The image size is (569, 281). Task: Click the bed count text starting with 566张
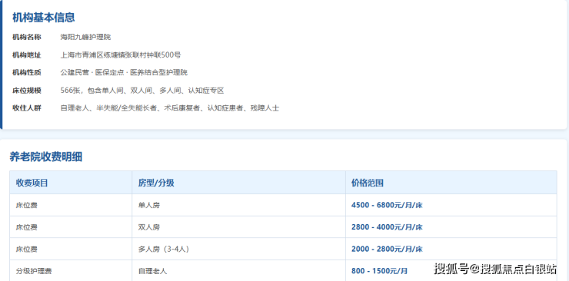tap(142, 90)
